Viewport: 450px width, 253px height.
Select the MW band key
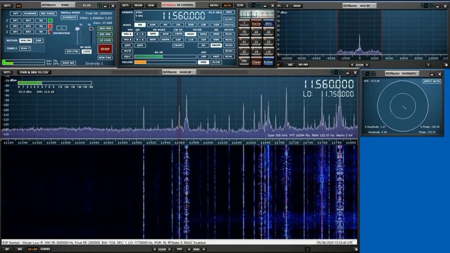244,61
